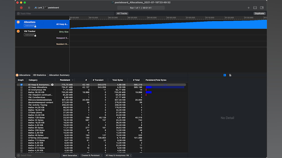282x158 pixels.
Task: Check graph box for VM: Activity Tracing
Action: pos(21,105)
